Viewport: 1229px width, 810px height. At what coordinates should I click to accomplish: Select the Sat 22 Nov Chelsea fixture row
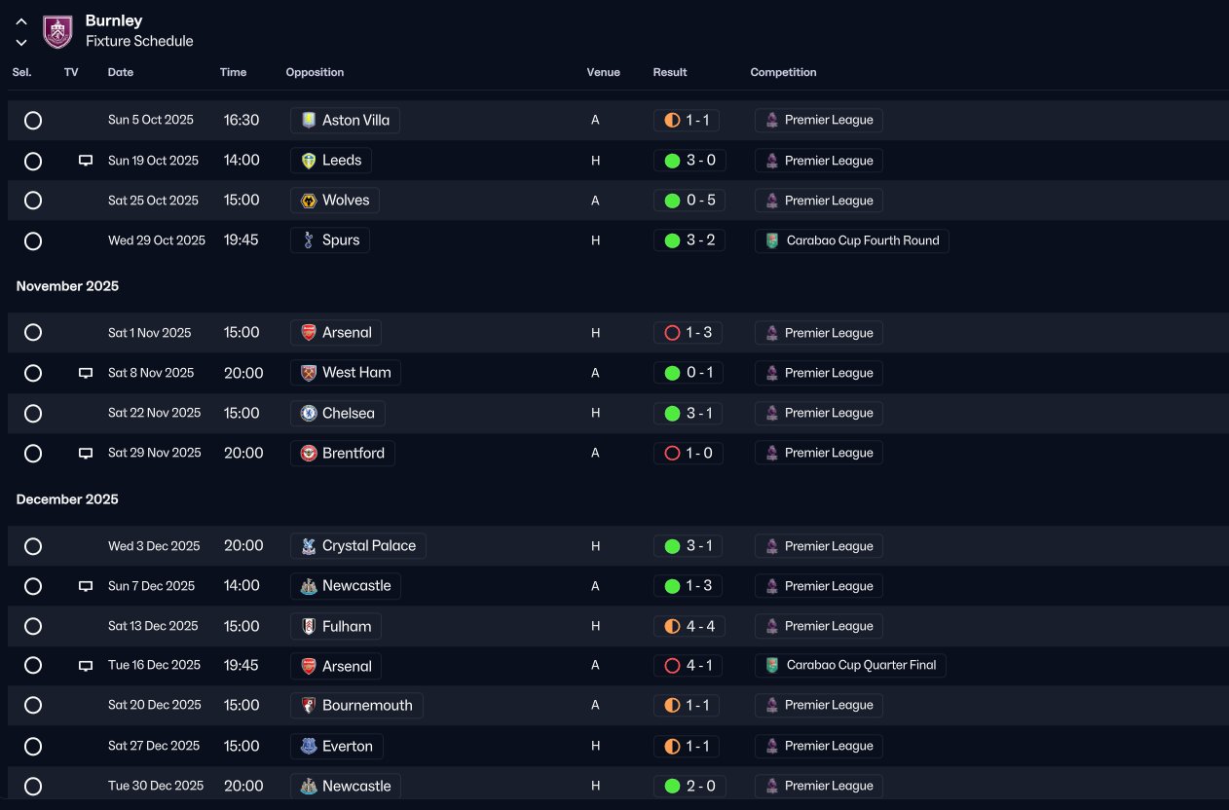(617, 413)
